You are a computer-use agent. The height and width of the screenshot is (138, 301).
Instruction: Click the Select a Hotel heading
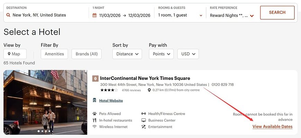32,32
